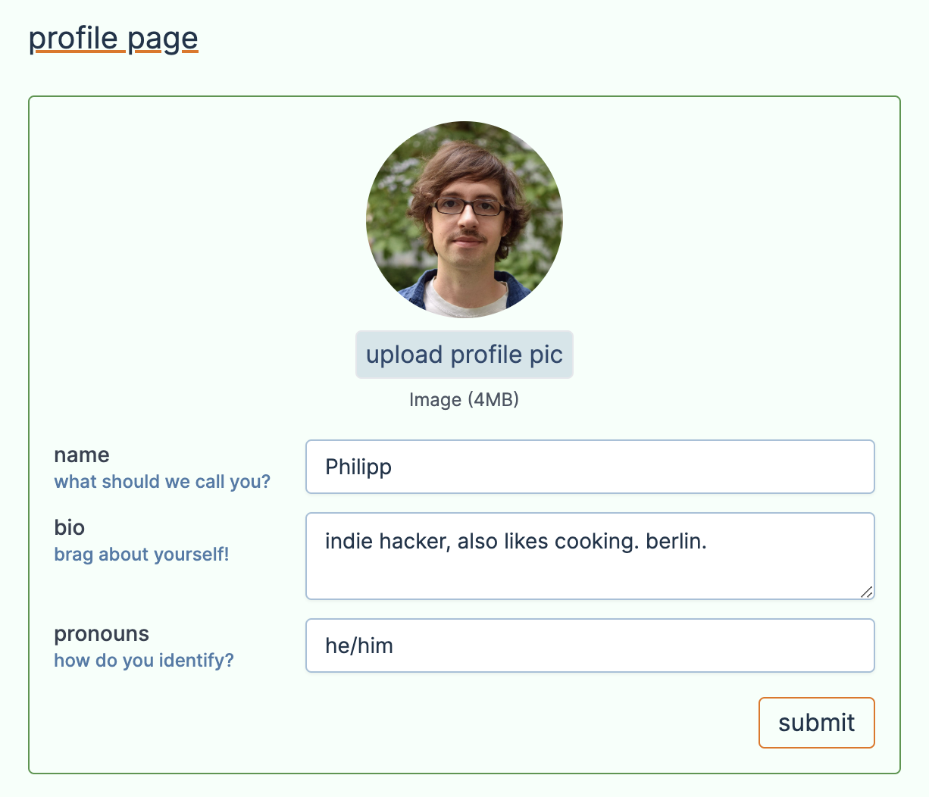The height and width of the screenshot is (797, 929).
Task: Focus the pronouns field showing he/him
Action: click(x=590, y=645)
